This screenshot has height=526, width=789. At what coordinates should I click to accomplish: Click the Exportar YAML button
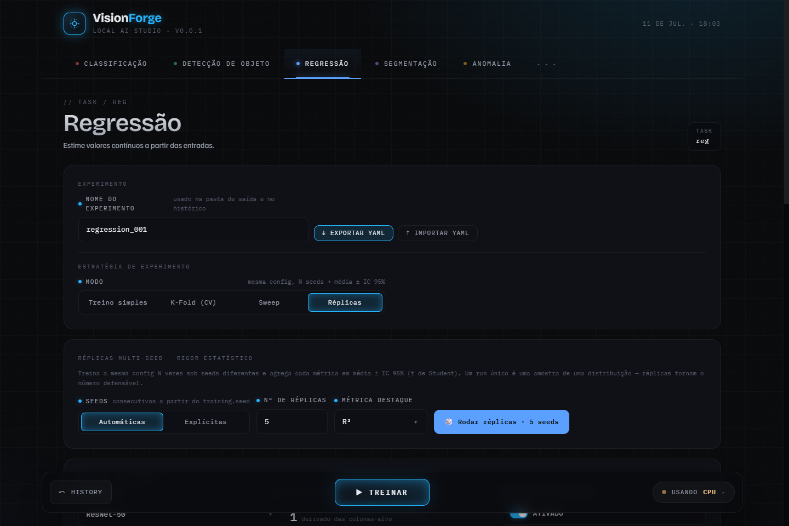pos(353,233)
